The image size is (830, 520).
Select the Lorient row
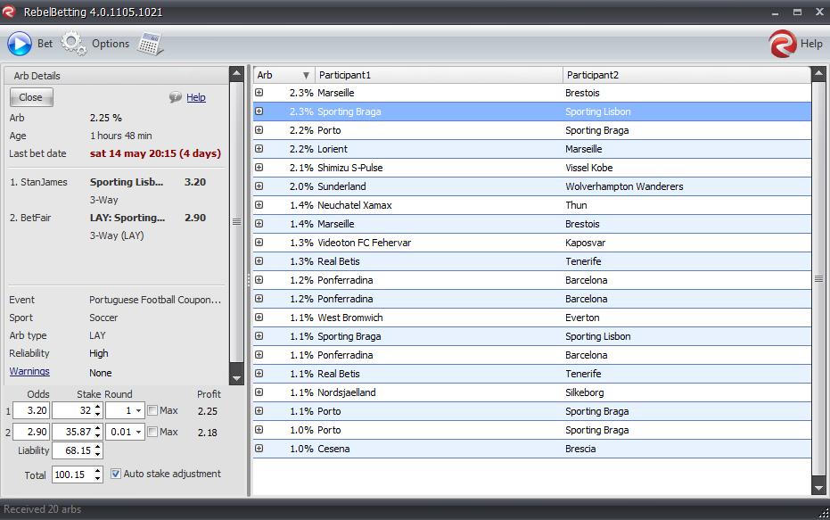tap(532, 149)
